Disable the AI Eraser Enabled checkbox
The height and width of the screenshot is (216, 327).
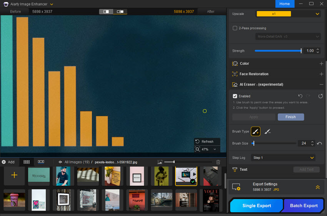tap(235, 96)
